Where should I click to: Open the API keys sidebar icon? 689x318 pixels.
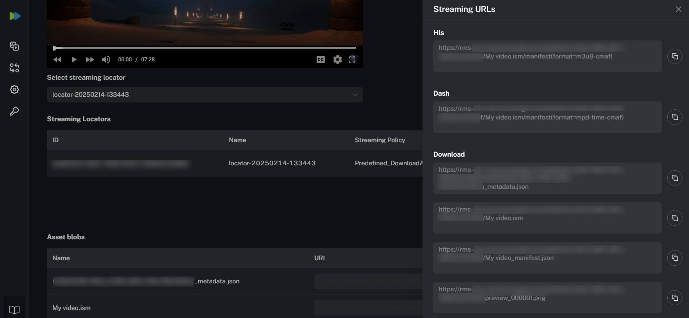pyautogui.click(x=14, y=111)
